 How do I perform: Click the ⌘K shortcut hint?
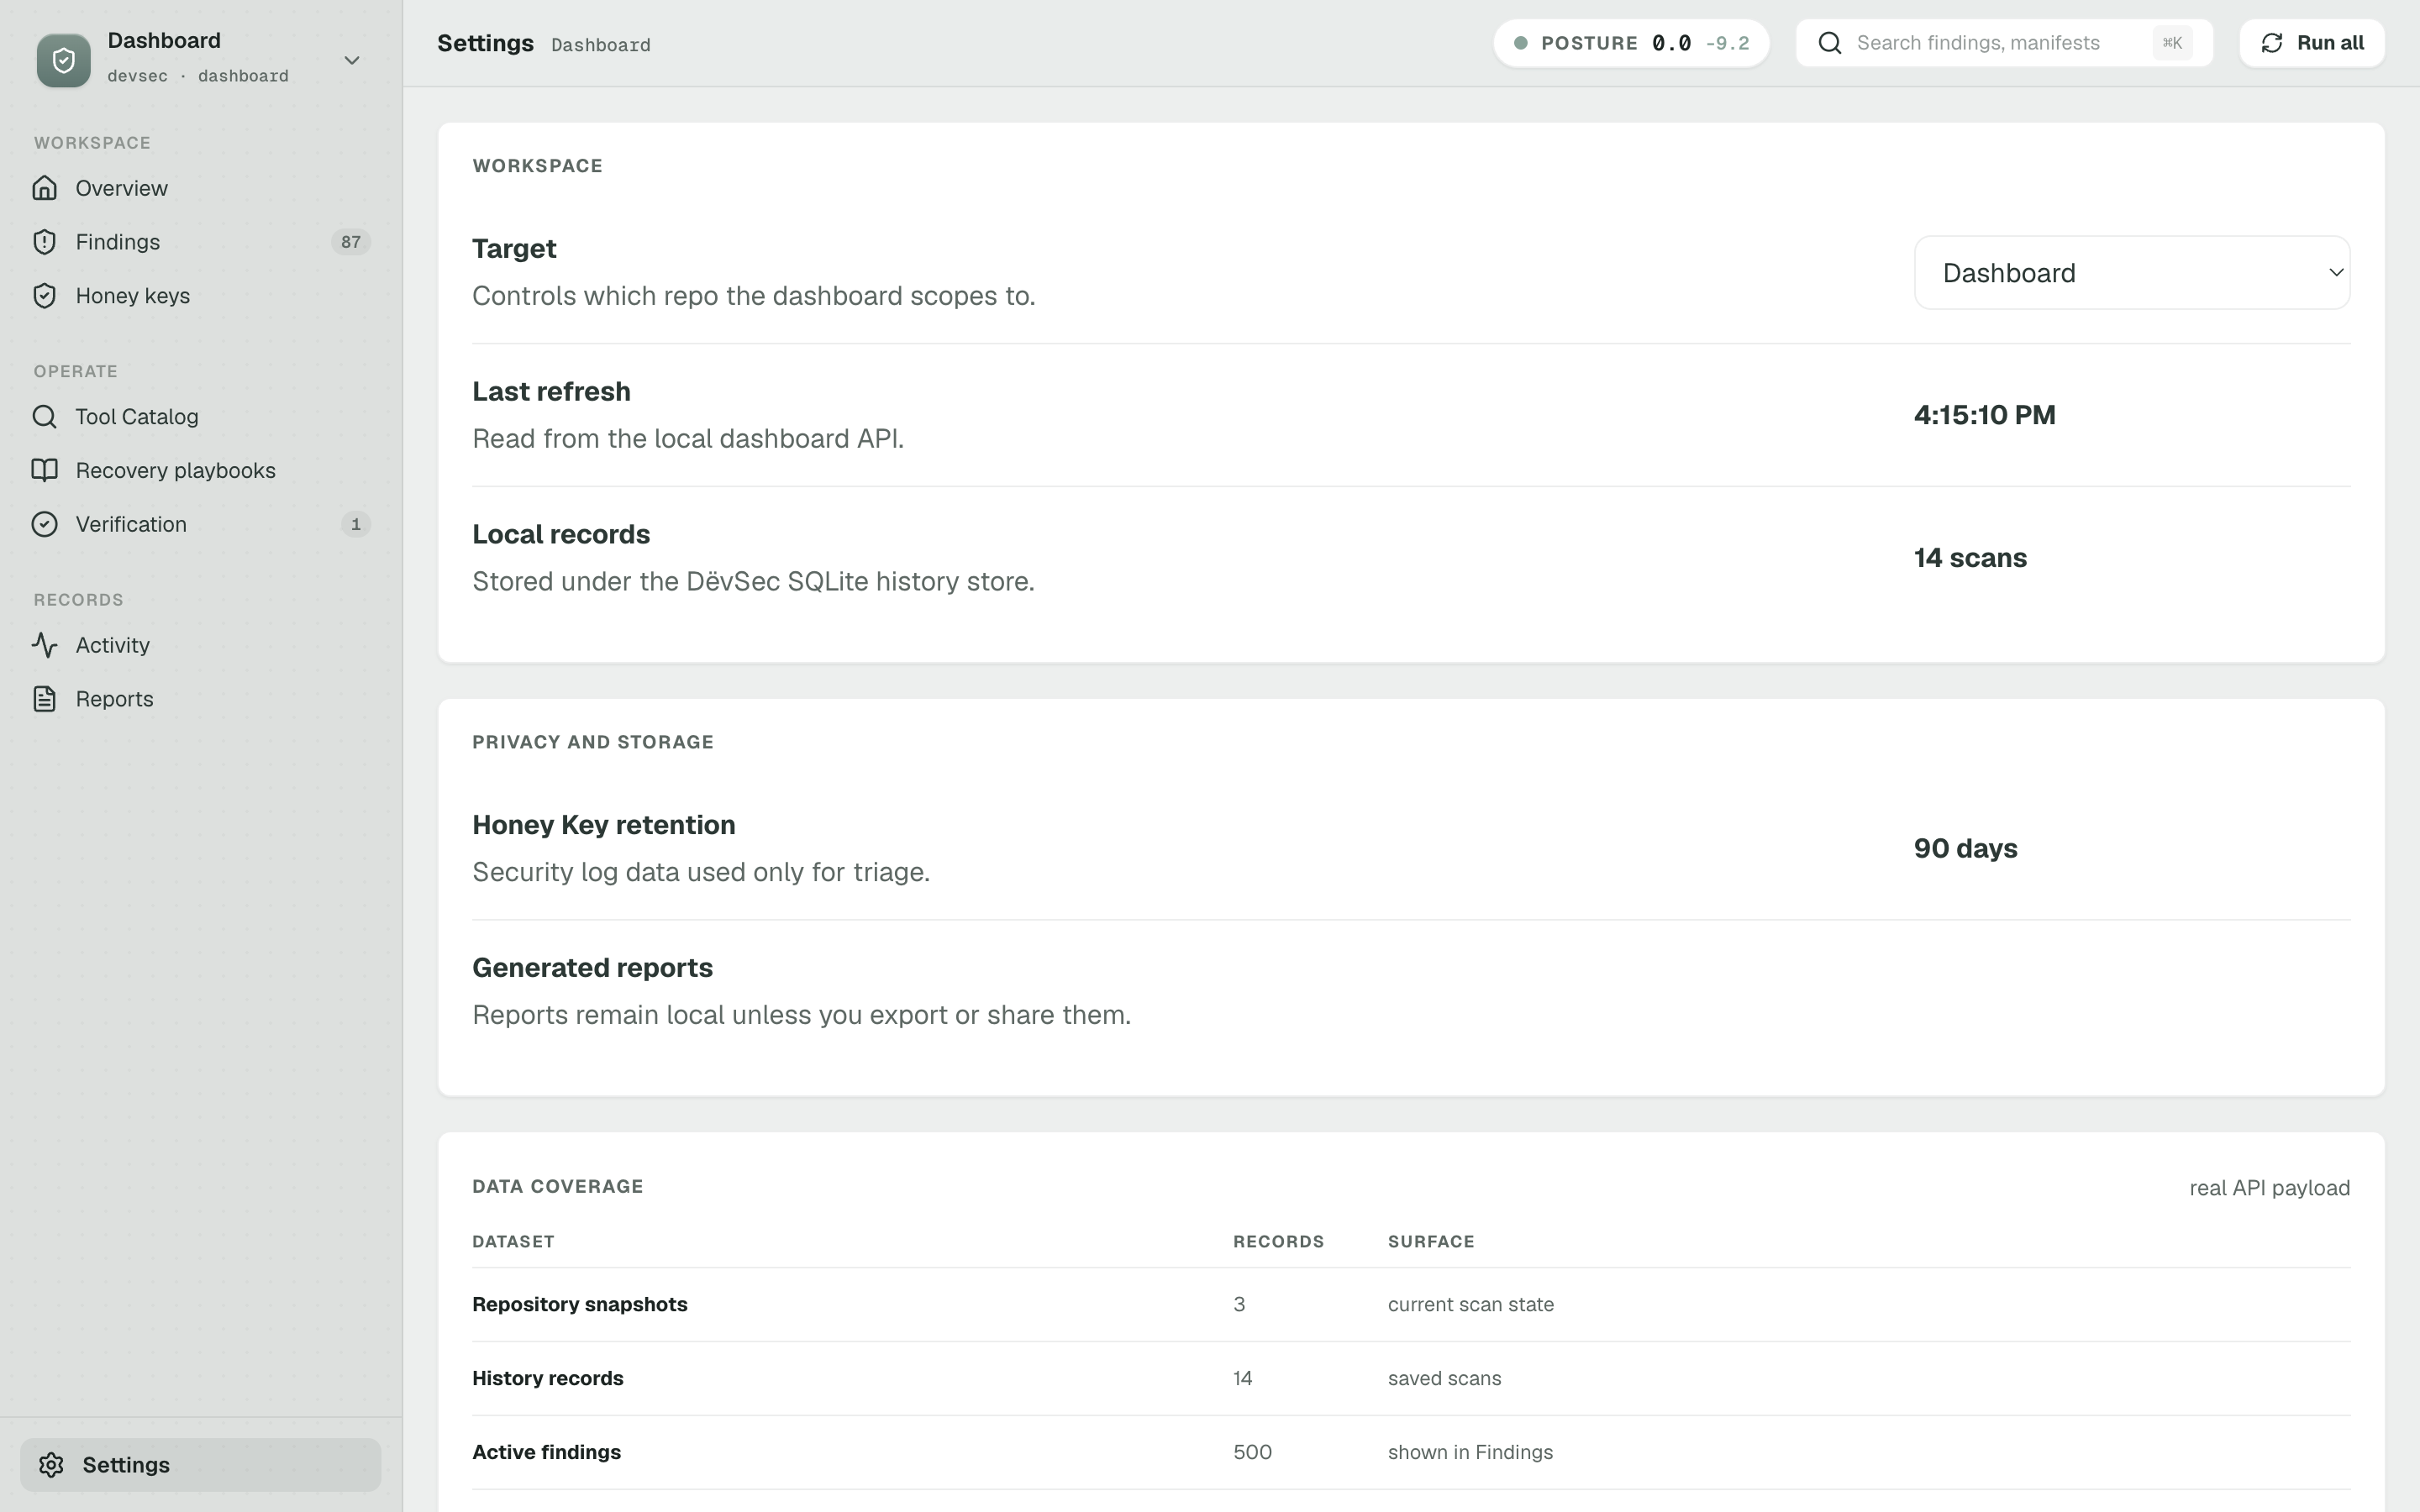pos(2172,43)
